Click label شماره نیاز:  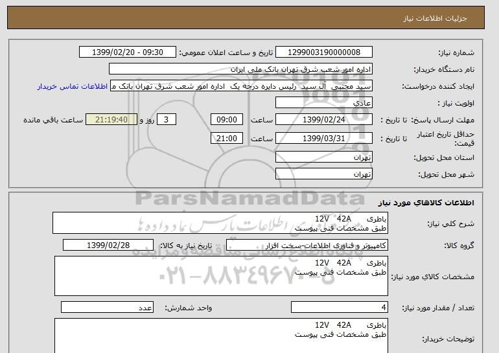[456, 52]
